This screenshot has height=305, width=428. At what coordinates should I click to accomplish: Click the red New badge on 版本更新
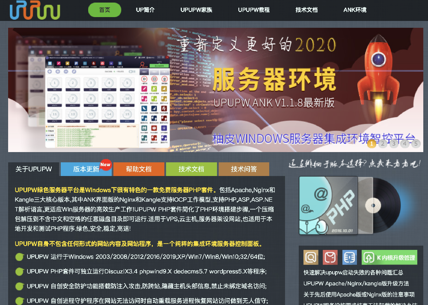point(105,164)
